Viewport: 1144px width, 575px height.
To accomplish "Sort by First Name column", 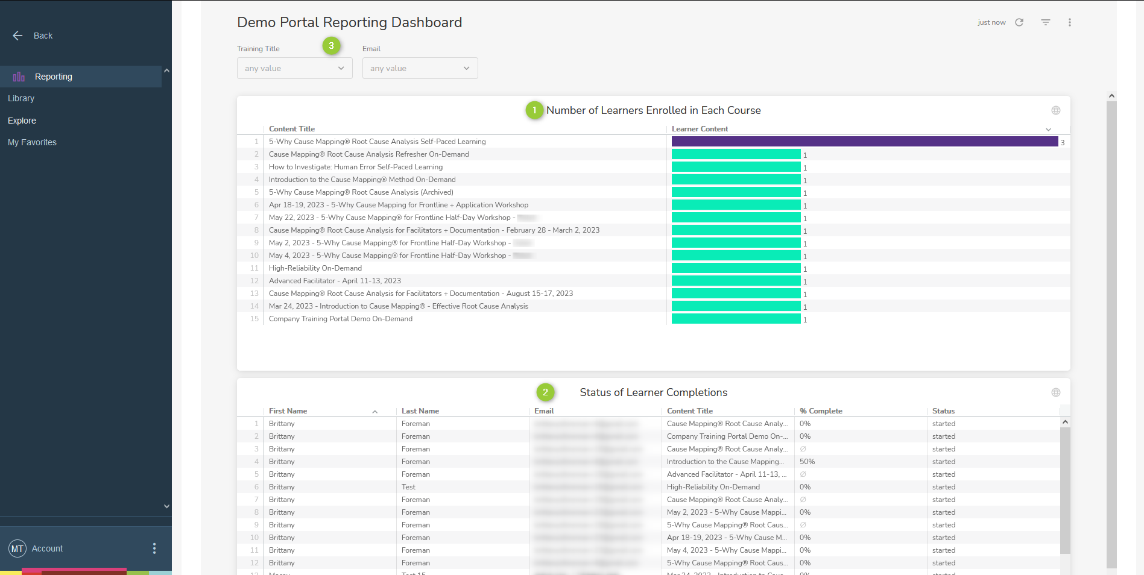I will (x=288, y=411).
